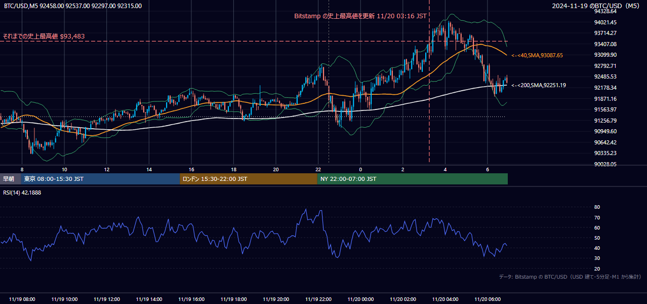Viewport: 647px width, 304px height.
Task: Click the red dashed all-time-high vertical marker line
Action: pyautogui.click(x=430, y=81)
